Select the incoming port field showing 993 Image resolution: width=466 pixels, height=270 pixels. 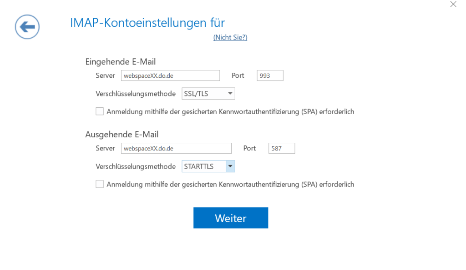pos(270,75)
